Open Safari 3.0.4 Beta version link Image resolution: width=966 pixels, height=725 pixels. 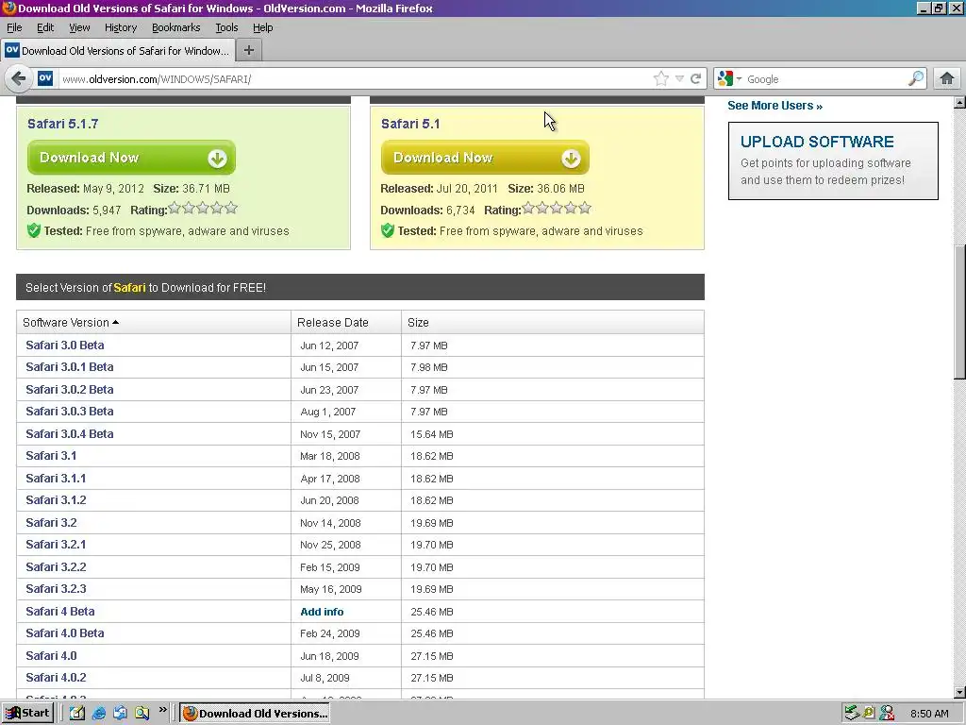tap(70, 434)
